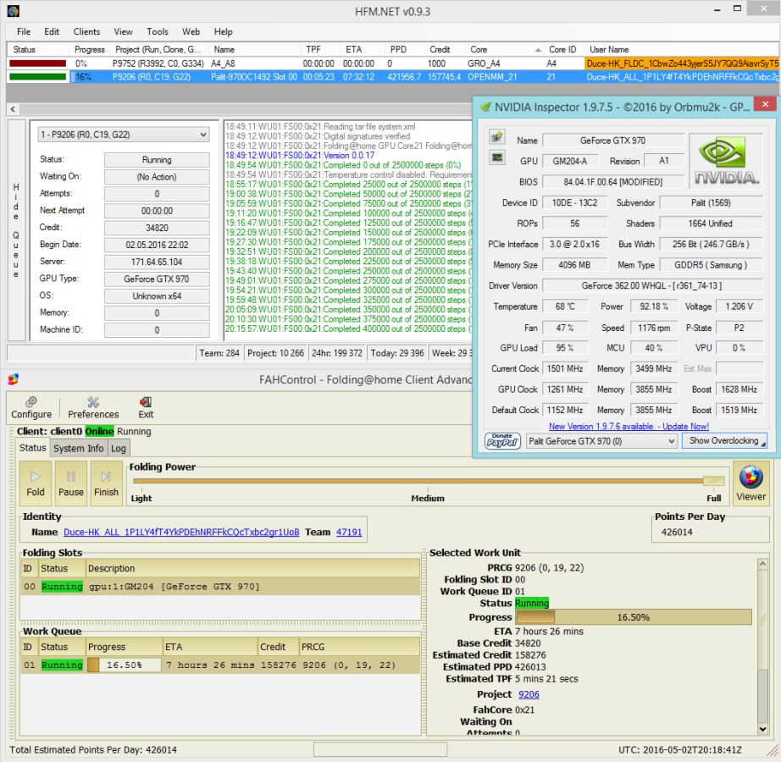The image size is (781, 762).
Task: Click the Server 171.64.65.104 field in HFM.NET
Action: (x=157, y=262)
